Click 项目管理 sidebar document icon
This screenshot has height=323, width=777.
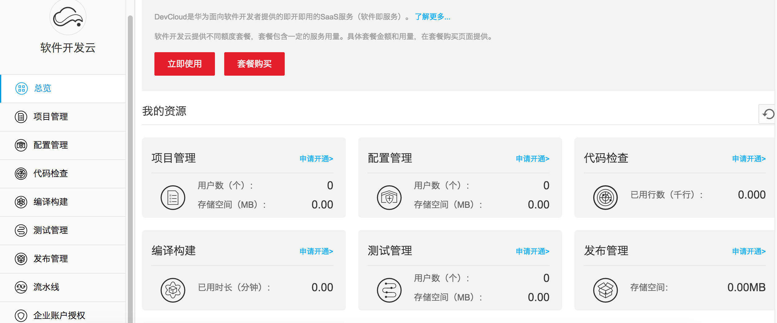click(x=21, y=117)
